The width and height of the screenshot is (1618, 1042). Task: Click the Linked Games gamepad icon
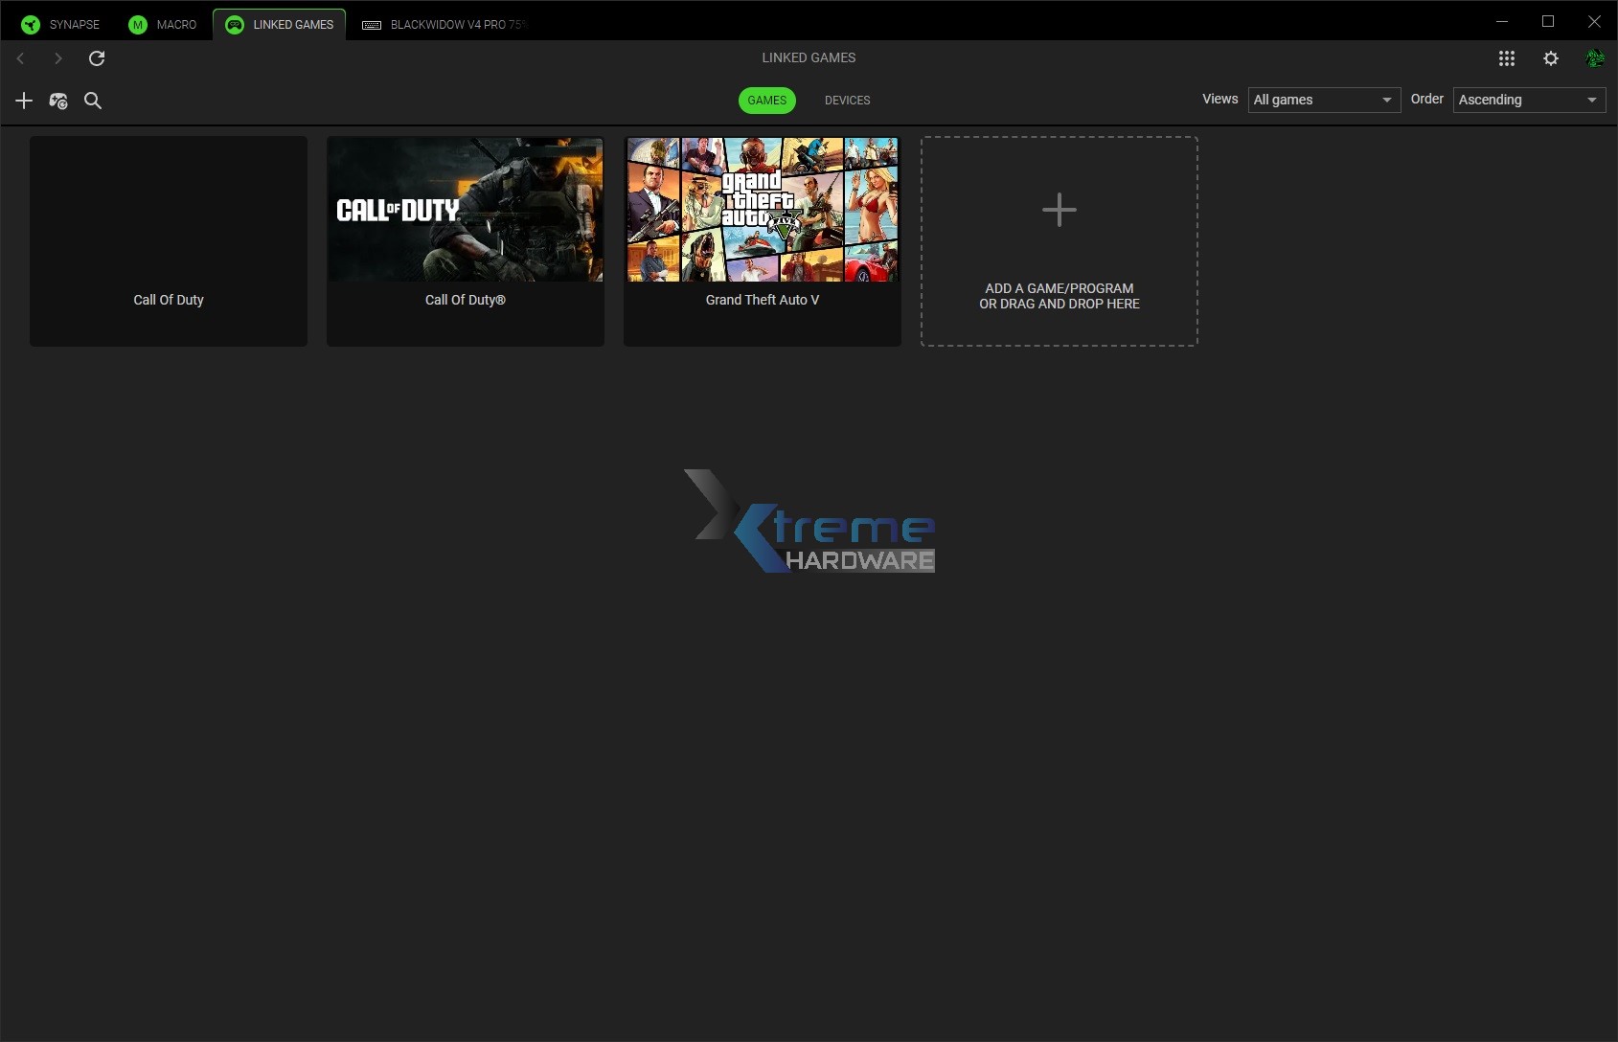click(x=235, y=24)
